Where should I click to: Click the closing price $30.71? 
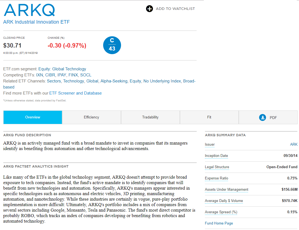click(x=12, y=45)
